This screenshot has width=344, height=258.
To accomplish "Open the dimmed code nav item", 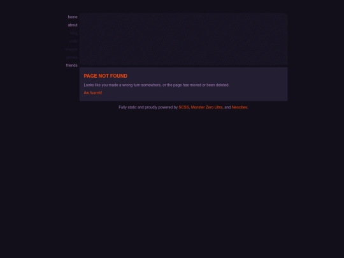I will click(x=73, y=41).
